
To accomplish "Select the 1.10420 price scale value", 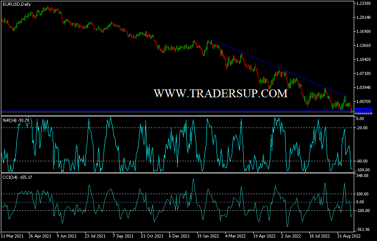I will click(363, 59).
